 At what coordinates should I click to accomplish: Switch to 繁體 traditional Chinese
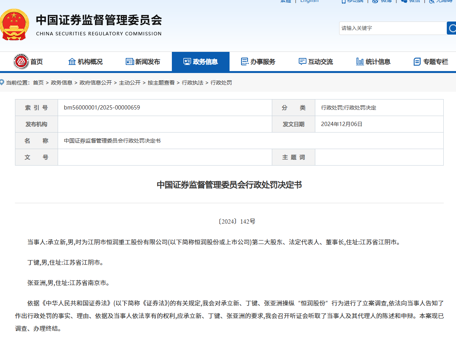[x=285, y=1]
